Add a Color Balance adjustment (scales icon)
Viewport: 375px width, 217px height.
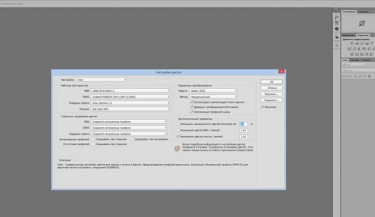click(354, 49)
